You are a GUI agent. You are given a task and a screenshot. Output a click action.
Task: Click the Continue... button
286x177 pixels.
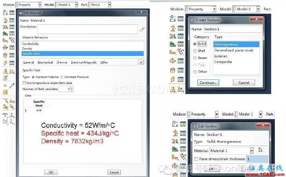208,83
